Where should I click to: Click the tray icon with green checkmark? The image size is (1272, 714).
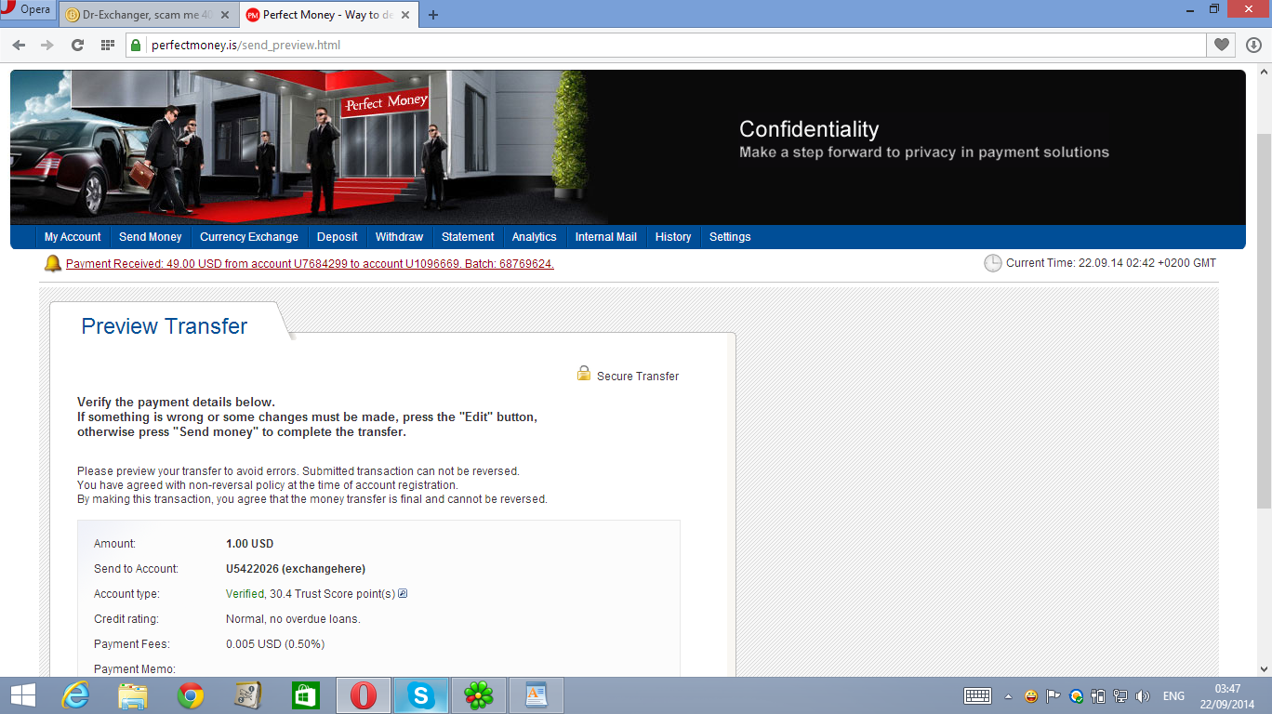pyautogui.click(x=1076, y=695)
